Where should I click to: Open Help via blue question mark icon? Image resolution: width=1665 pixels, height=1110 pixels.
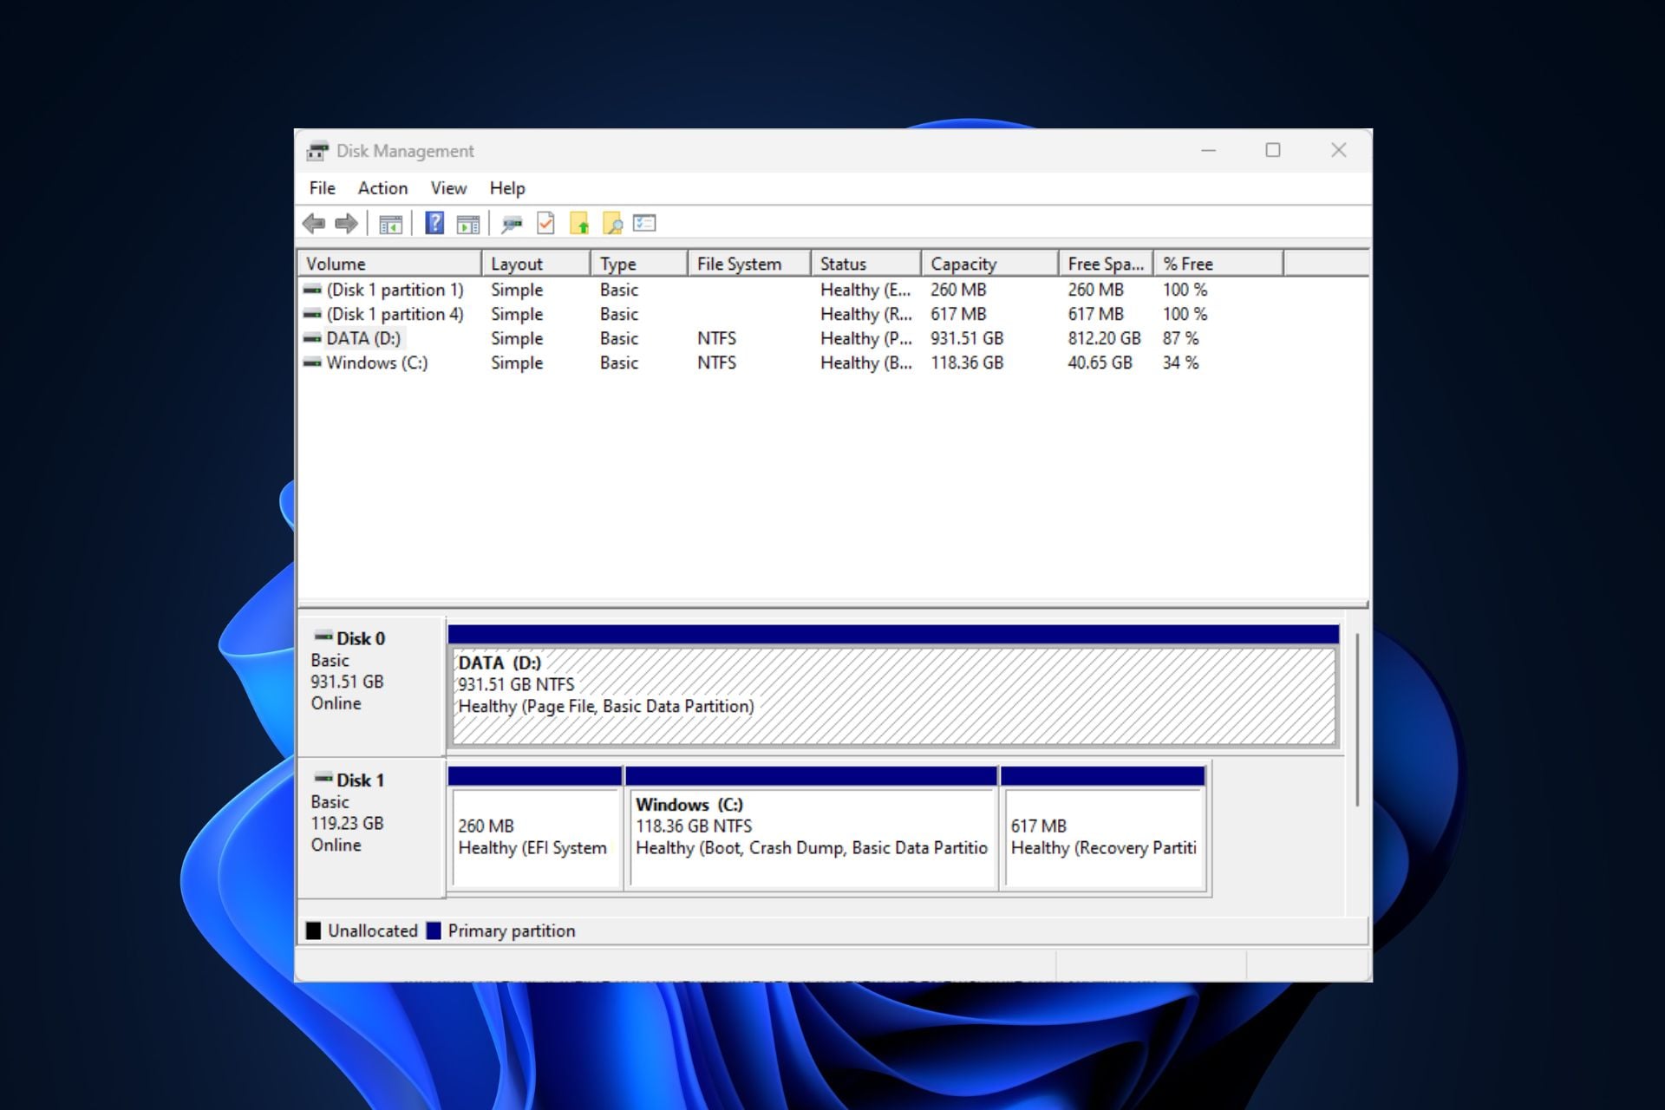(434, 224)
